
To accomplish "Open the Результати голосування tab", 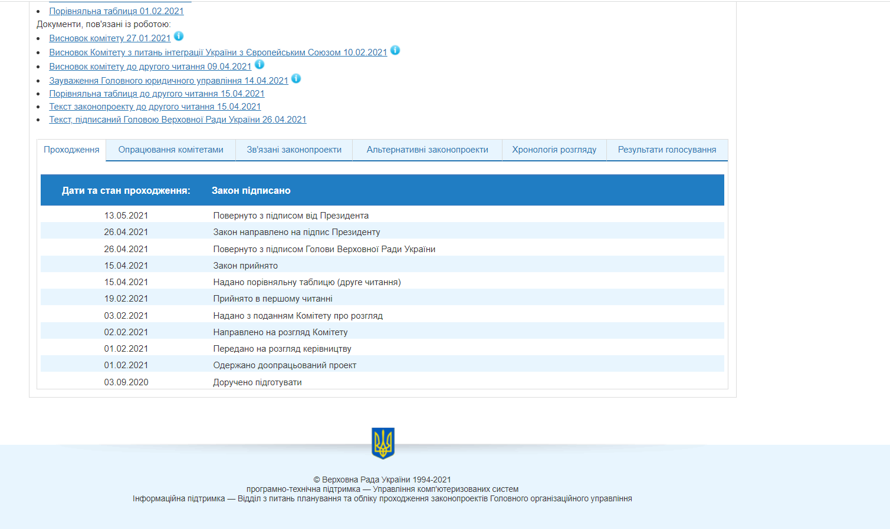I will click(666, 150).
